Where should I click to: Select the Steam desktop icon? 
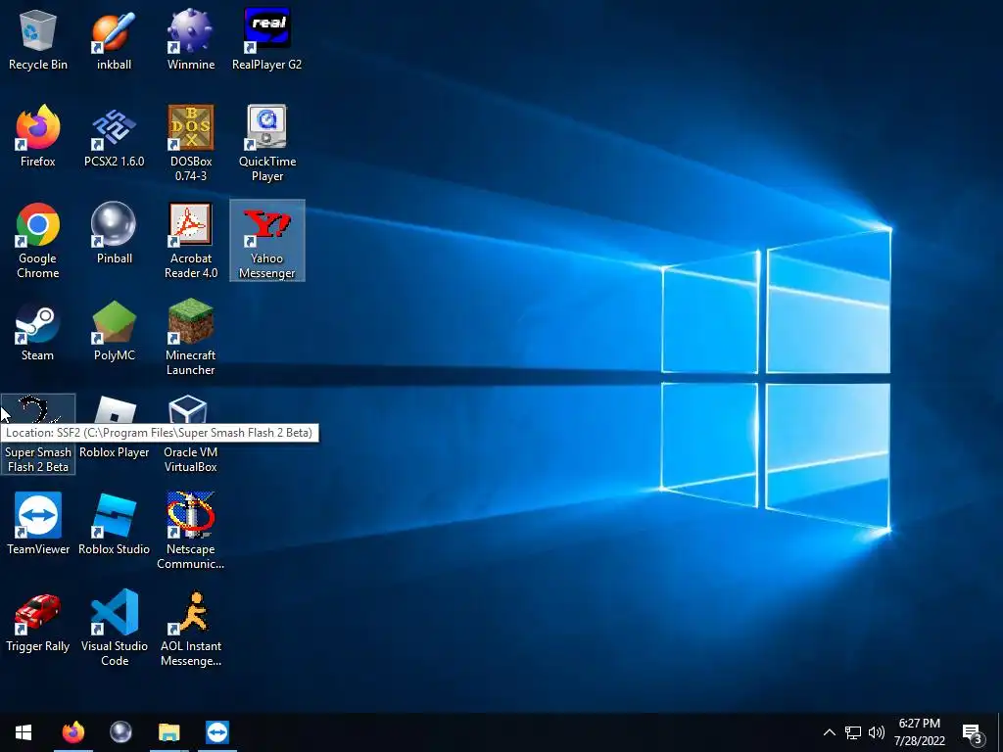point(38,331)
